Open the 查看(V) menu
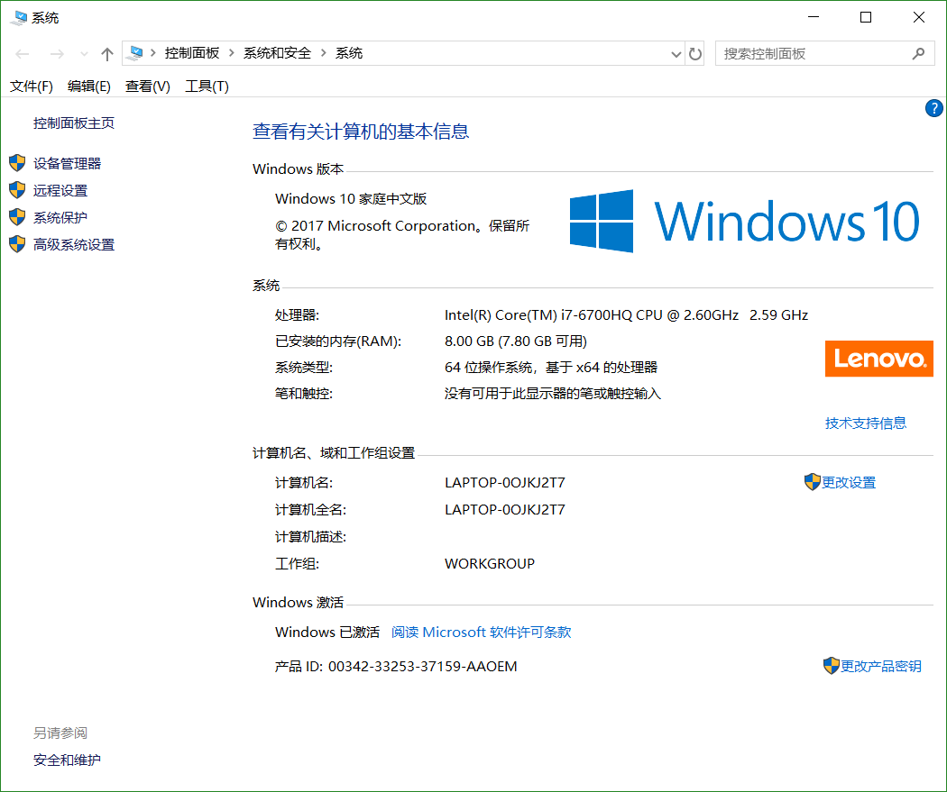The width and height of the screenshot is (947, 792). 147,86
